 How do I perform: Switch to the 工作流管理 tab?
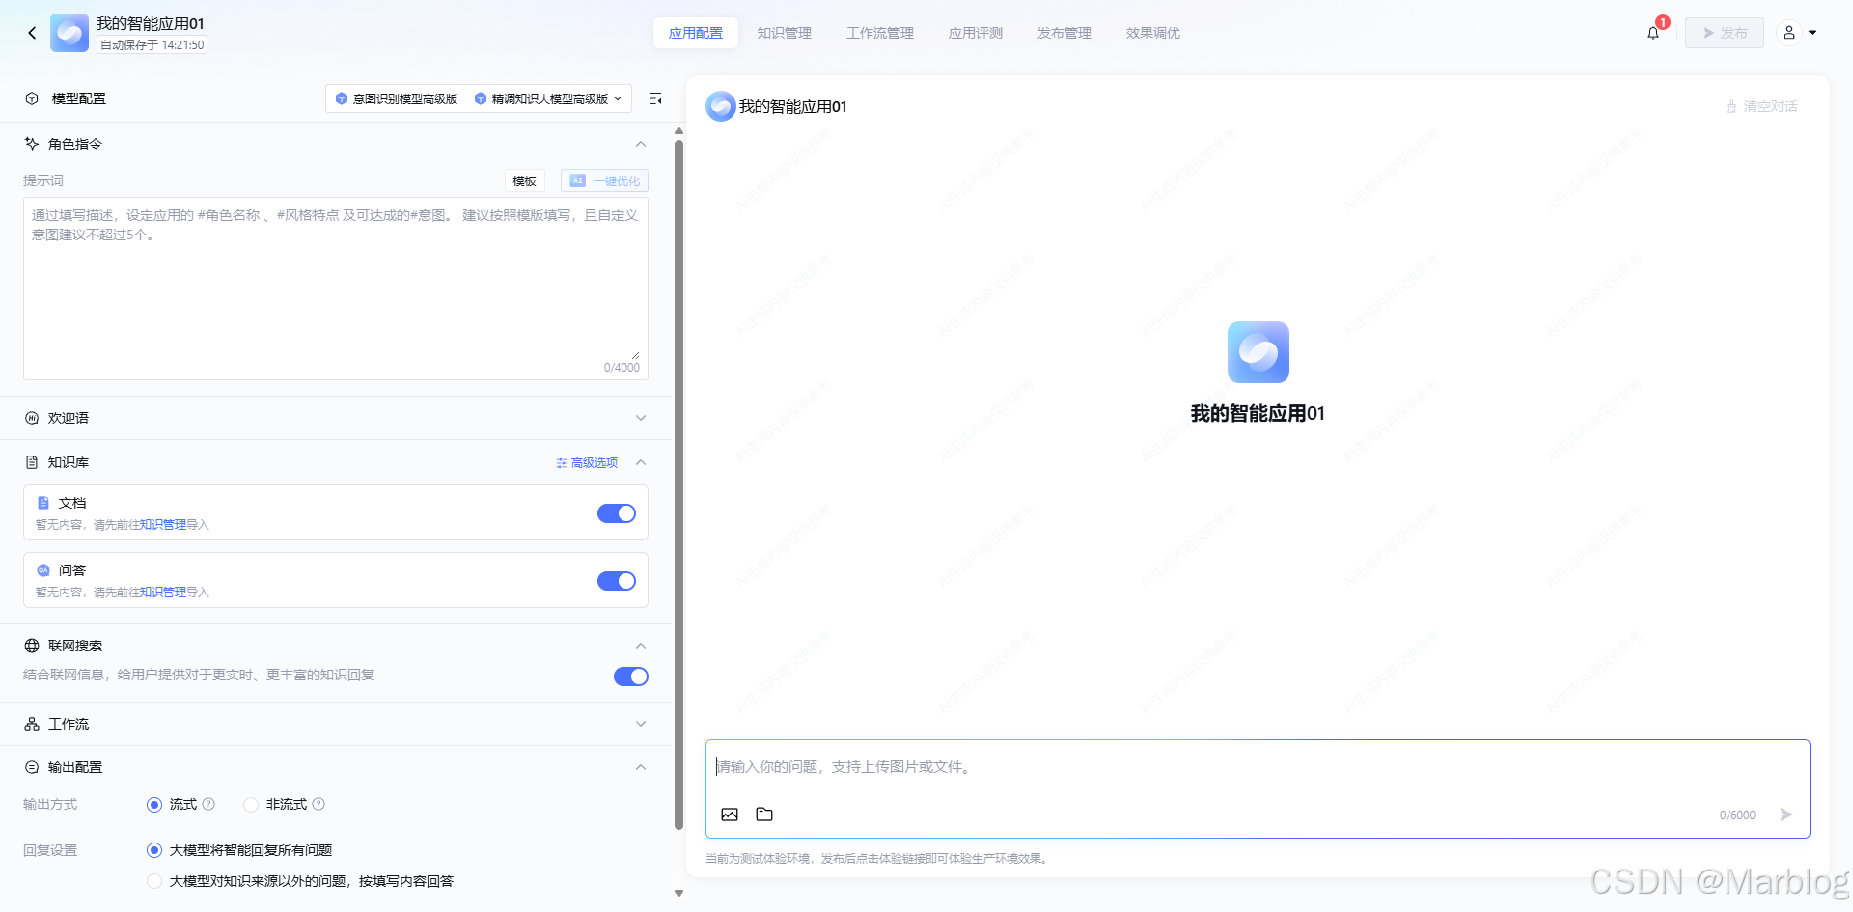tap(880, 33)
